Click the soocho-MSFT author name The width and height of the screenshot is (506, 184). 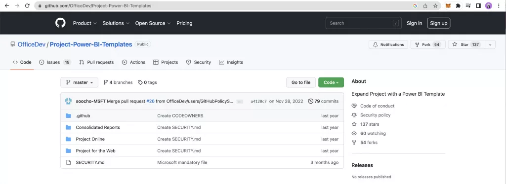[x=91, y=101]
